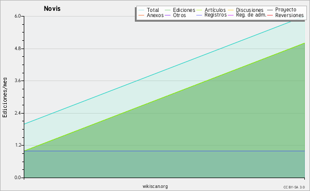Image resolution: width=310 pixels, height=191 pixels.
Task: Click the wikiscan.org label
Action: coord(155,186)
